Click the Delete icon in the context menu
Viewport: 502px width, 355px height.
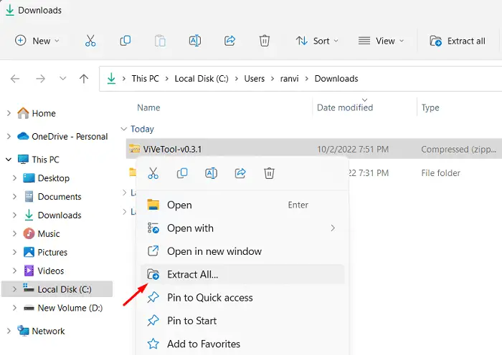tap(269, 173)
